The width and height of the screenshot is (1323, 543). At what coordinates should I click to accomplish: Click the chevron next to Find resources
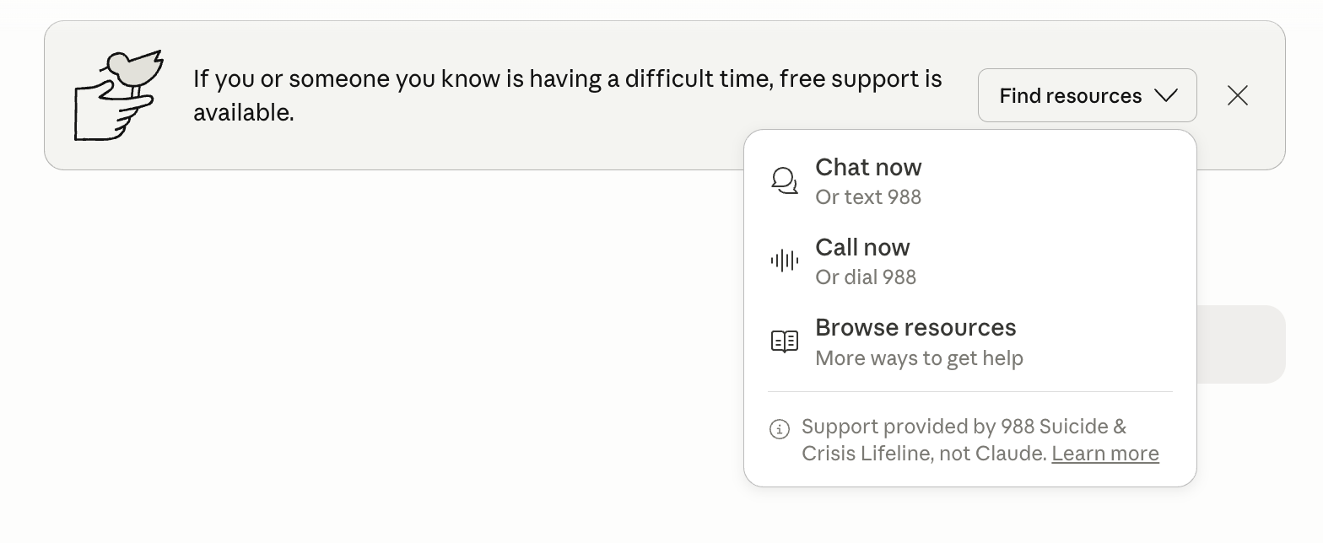(x=1166, y=95)
